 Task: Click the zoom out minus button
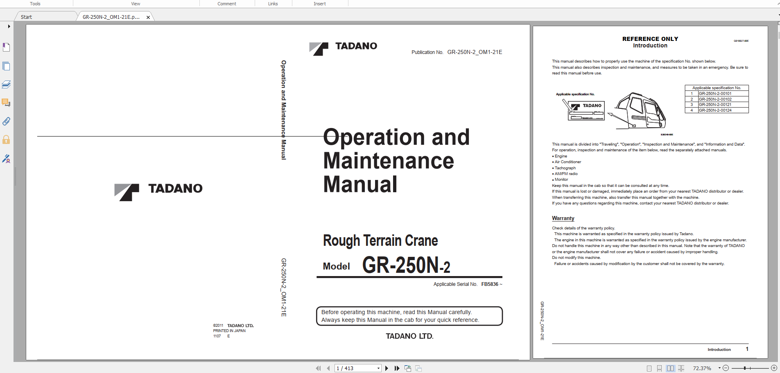tap(726, 368)
